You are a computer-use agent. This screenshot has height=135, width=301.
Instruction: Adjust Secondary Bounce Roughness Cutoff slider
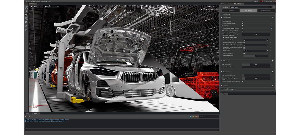point(256,78)
